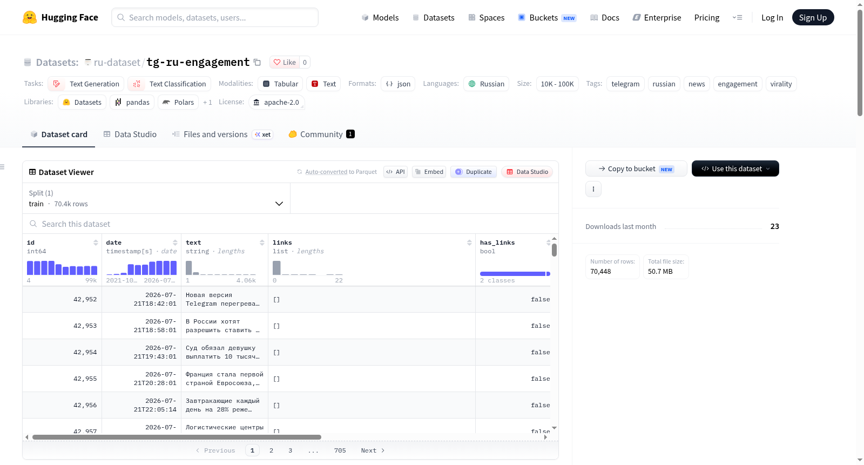Click the Text Generation task tag

[x=86, y=84]
